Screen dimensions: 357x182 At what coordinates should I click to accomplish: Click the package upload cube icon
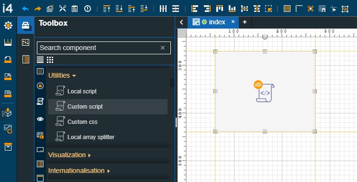(x=8, y=112)
